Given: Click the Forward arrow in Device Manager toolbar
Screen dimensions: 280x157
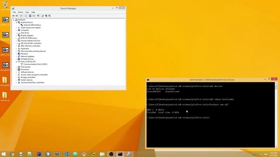Looking at the screenshot, I should pos(17,16).
